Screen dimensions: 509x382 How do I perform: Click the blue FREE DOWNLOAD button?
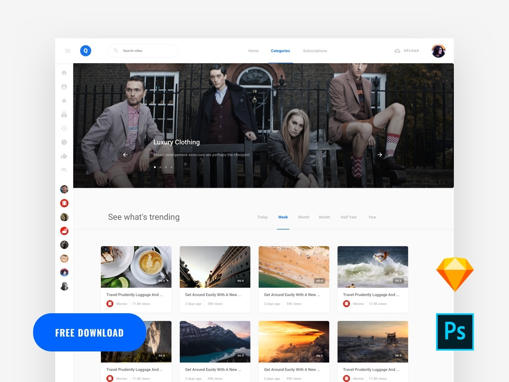[x=89, y=332]
